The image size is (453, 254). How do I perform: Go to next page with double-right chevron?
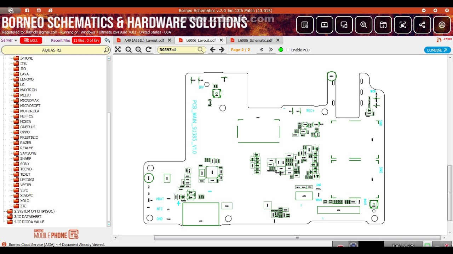pos(271,50)
